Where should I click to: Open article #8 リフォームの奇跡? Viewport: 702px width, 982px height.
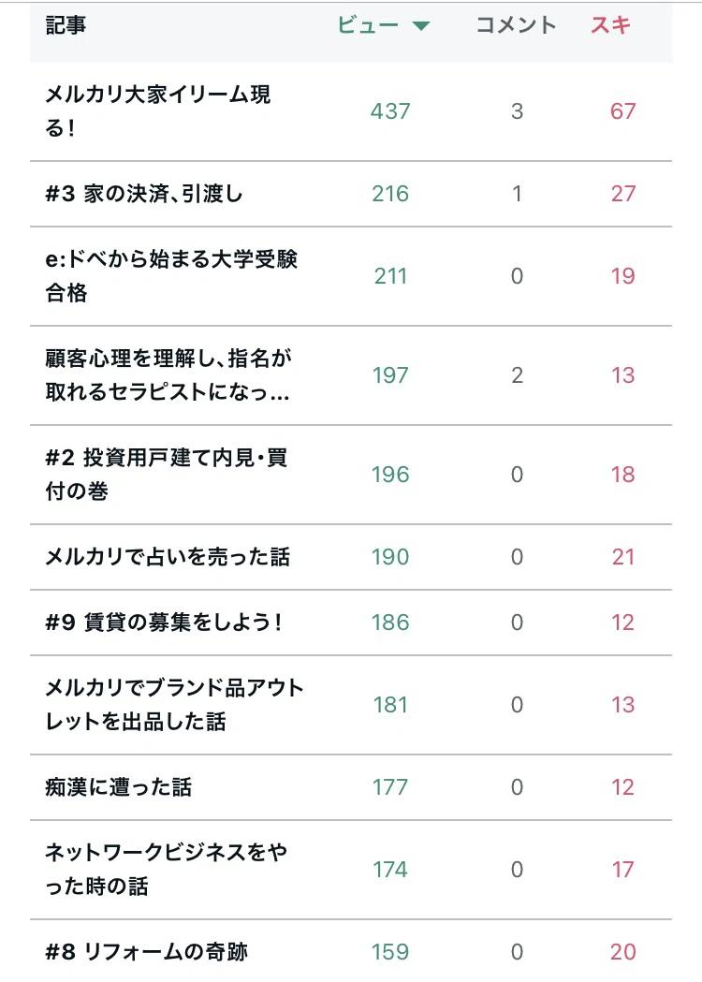pyautogui.click(x=147, y=952)
